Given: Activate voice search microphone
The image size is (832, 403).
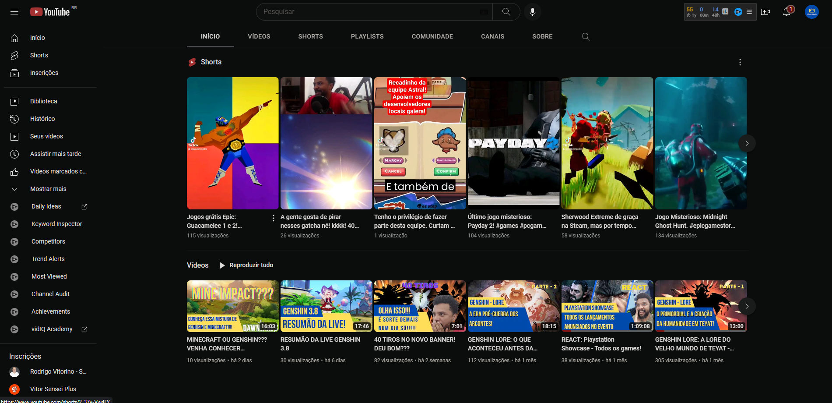Looking at the screenshot, I should (532, 12).
